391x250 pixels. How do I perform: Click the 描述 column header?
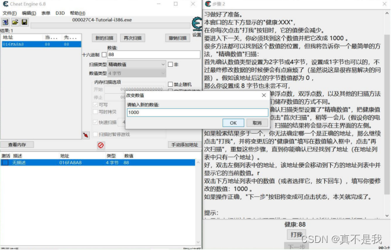pos(18,156)
